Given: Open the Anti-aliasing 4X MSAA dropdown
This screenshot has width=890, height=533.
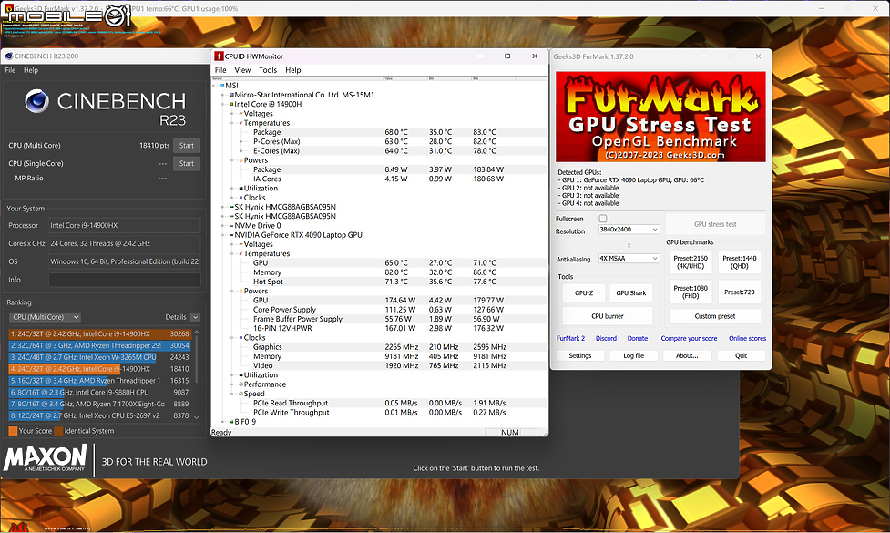Looking at the screenshot, I should [x=629, y=258].
